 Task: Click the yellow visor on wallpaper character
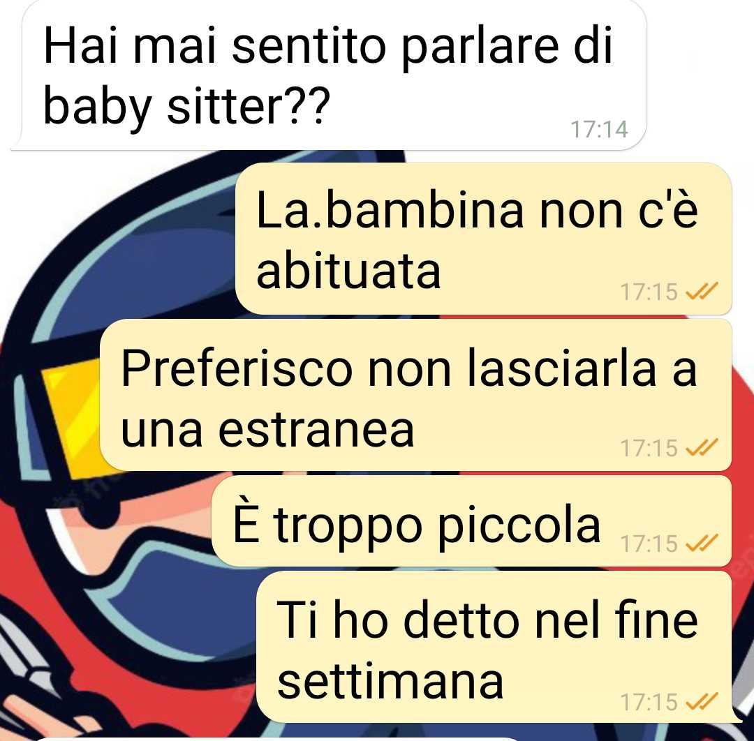(72, 418)
